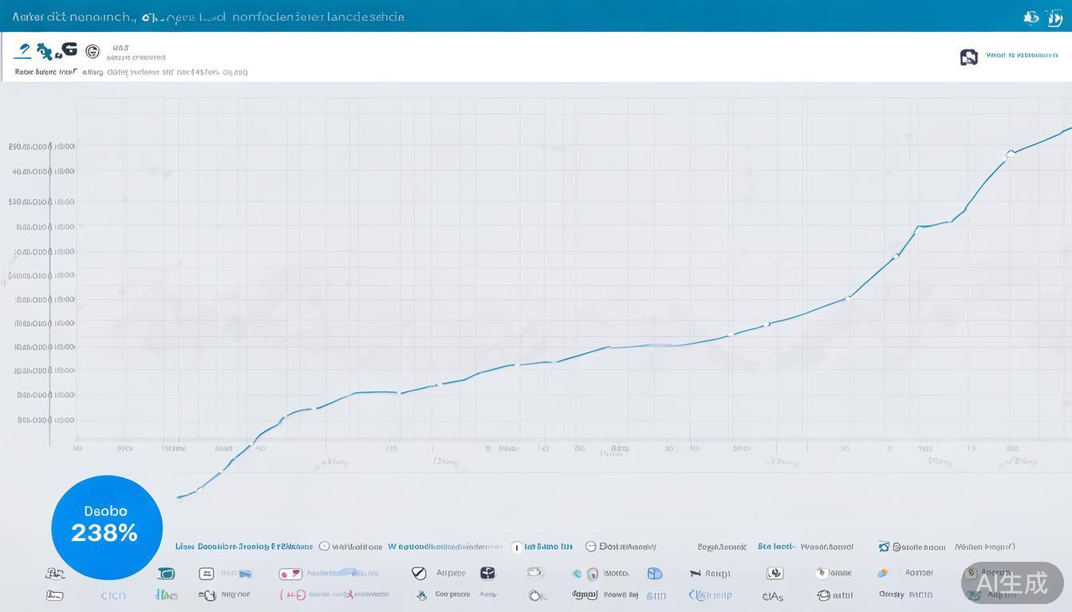Select the first tab label beneath the toolbar icons
This screenshot has width=1072, height=612.
pyautogui.click(x=45, y=72)
